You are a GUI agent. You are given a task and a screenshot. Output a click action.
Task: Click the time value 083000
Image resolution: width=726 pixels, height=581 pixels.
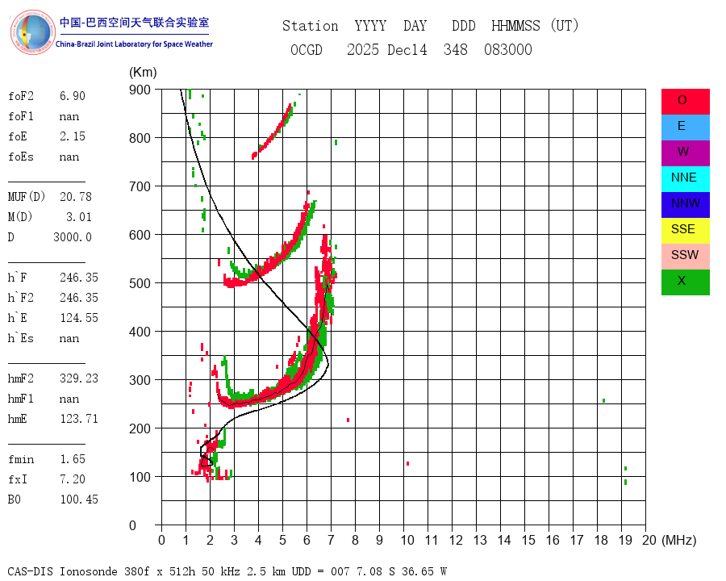point(508,49)
